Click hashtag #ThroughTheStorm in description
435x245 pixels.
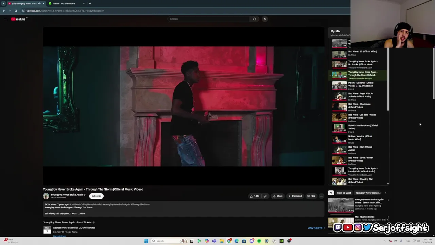pyautogui.click(x=140, y=205)
